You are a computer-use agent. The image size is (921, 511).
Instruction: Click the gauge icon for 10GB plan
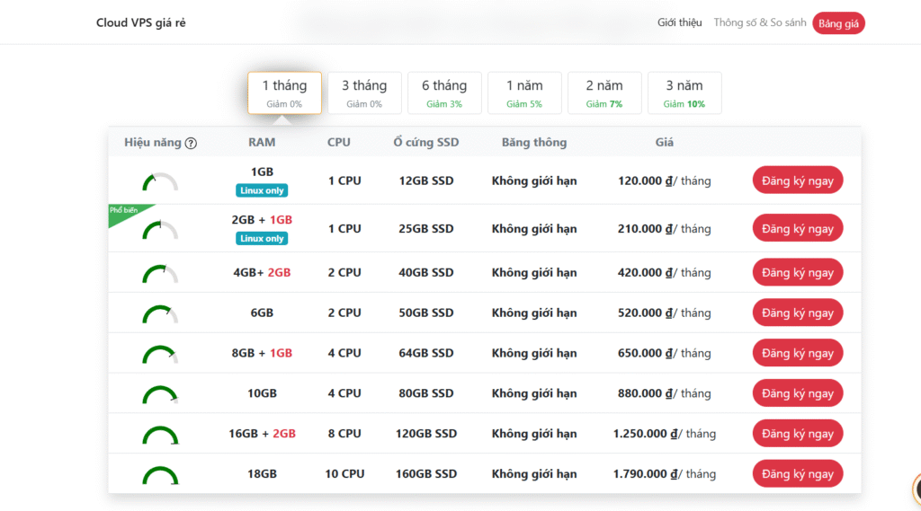[160, 395]
